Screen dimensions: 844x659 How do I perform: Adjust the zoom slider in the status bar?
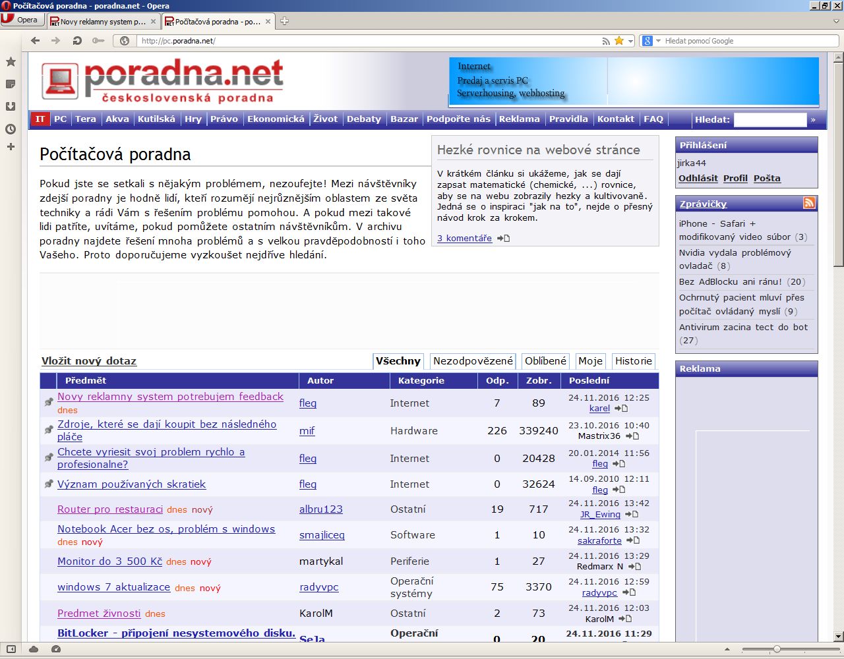click(x=777, y=649)
